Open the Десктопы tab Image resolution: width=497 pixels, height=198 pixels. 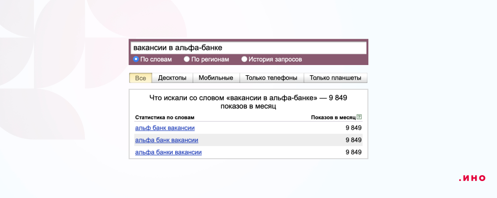[172, 78]
